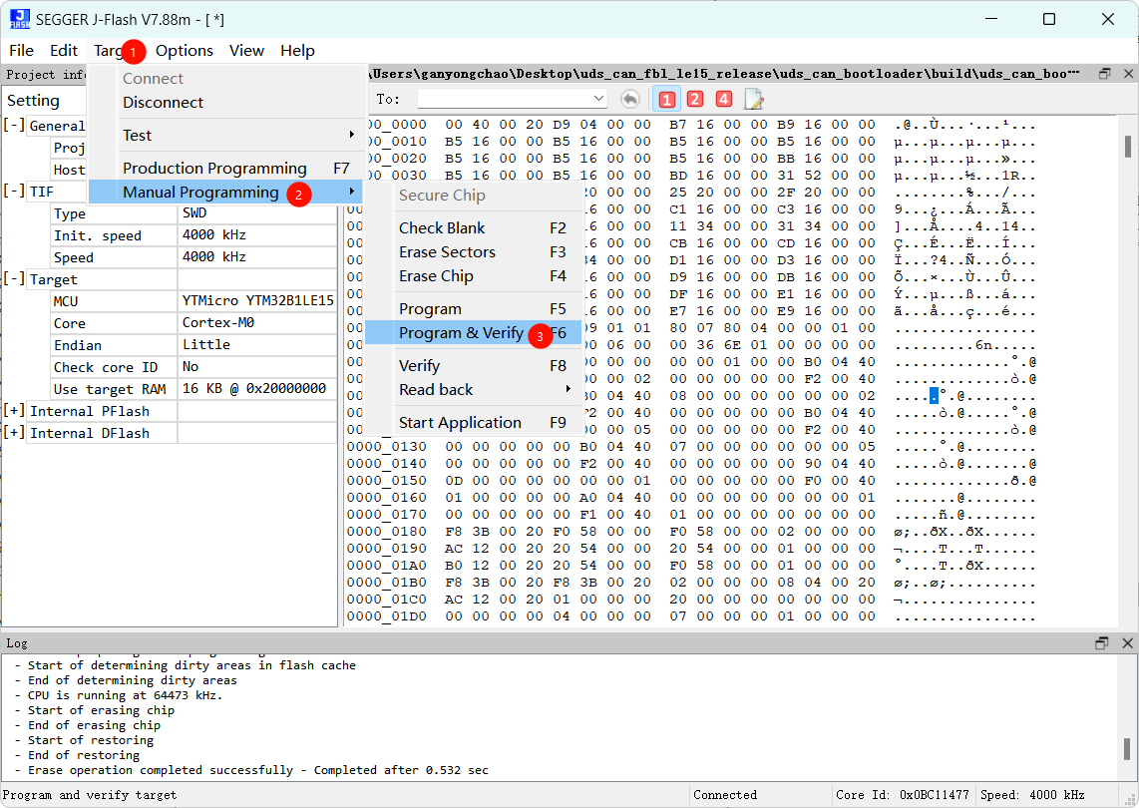
Task: Select the SWD interface type value
Action: [x=257, y=212]
